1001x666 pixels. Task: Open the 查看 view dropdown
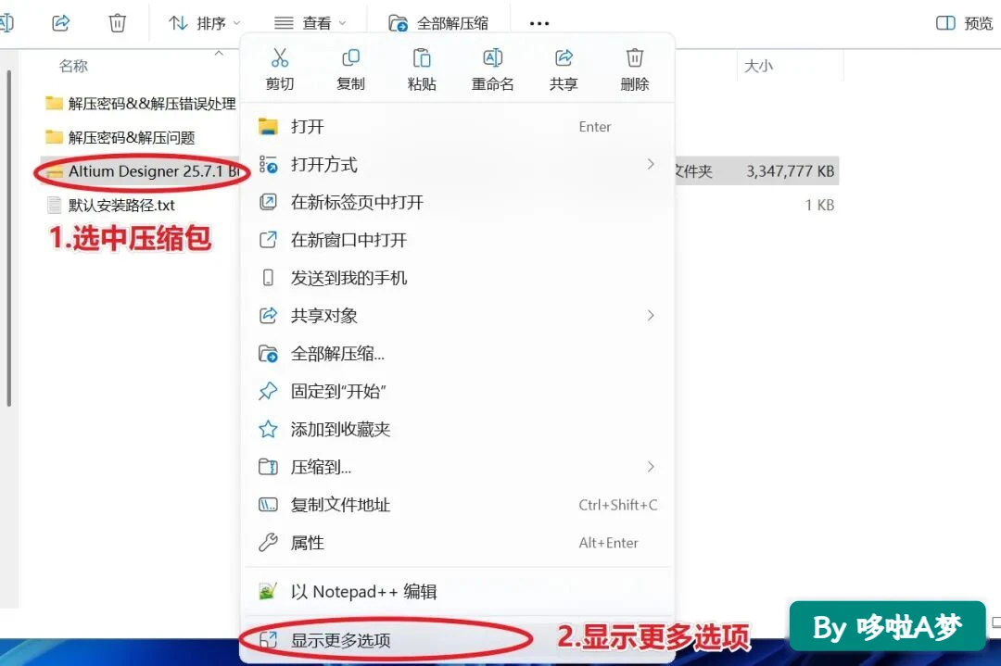point(310,23)
